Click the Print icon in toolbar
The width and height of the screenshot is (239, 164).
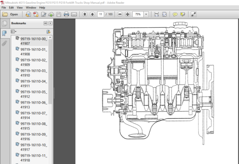[x=66, y=14]
